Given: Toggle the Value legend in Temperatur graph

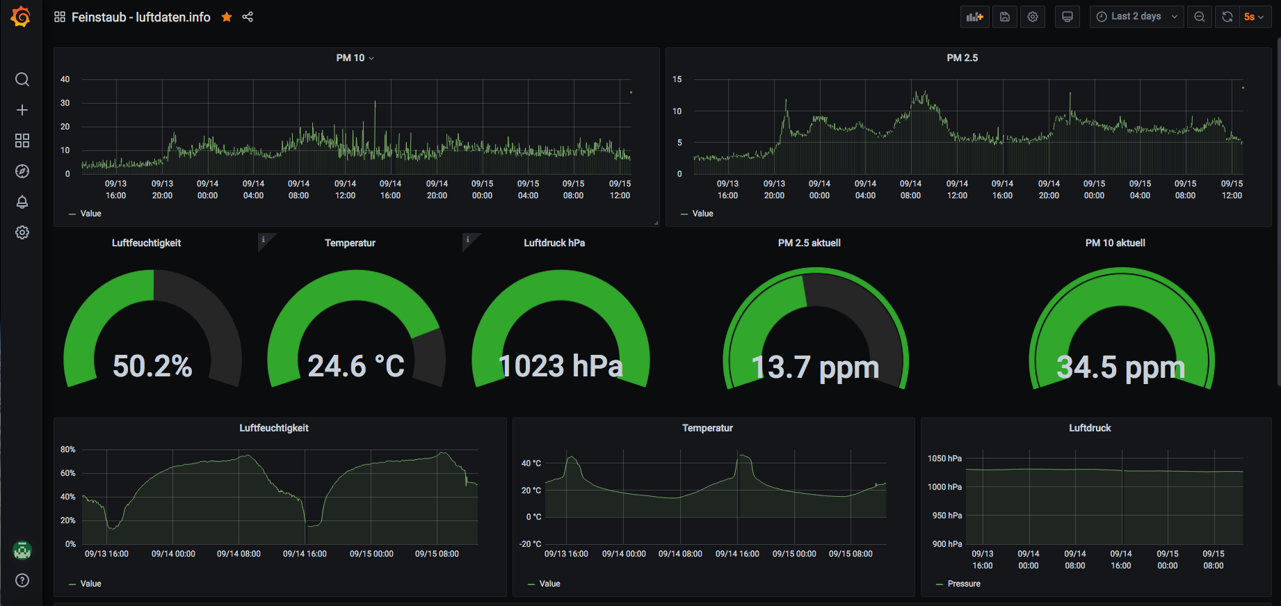Looking at the screenshot, I should pos(544,584).
